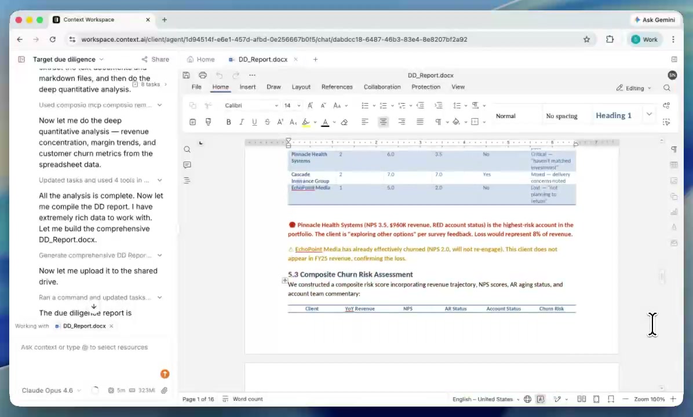Increase the font size
The height and width of the screenshot is (417, 693).
pyautogui.click(x=310, y=105)
